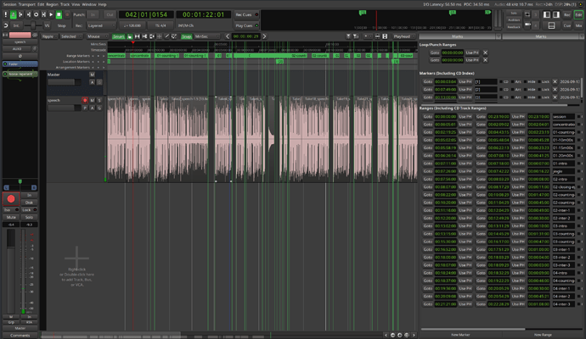This screenshot has height=339, width=586.
Task: Select the internal edit tool icon
Action: coord(174,36)
